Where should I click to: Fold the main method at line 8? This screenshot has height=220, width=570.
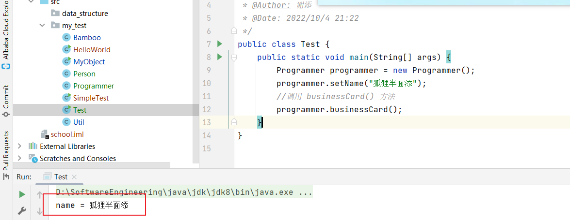point(234,57)
